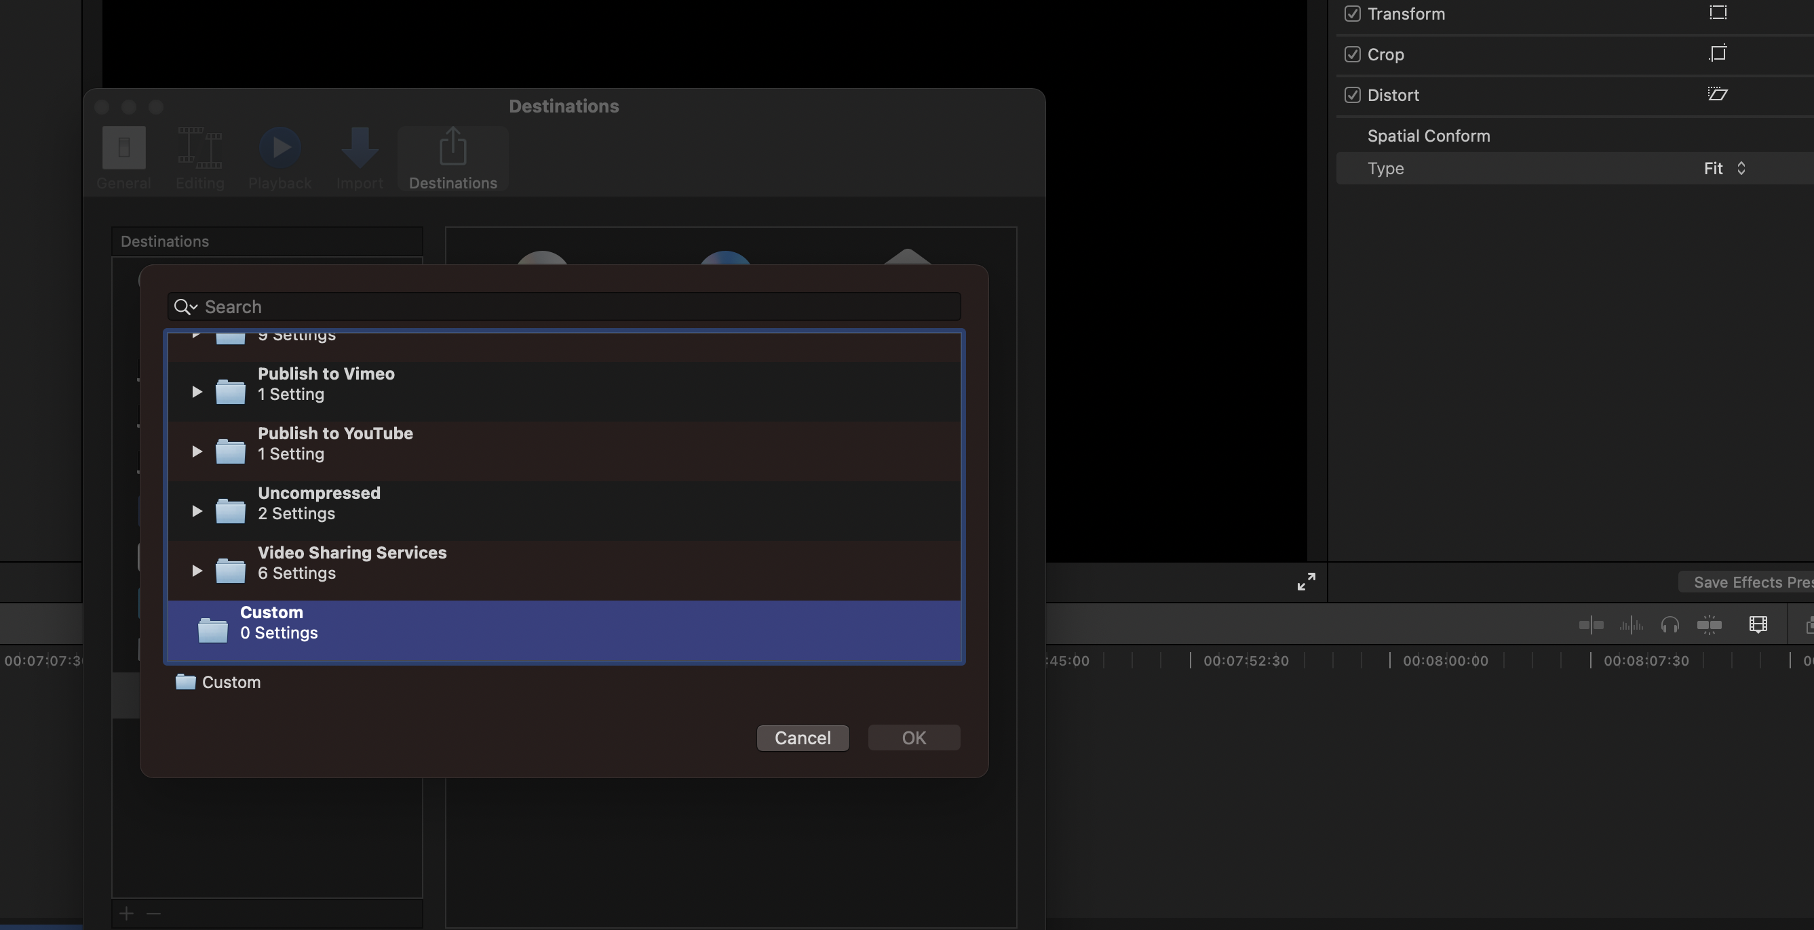Toggle the solo headphones icon
The height and width of the screenshot is (930, 1814).
tap(1670, 625)
